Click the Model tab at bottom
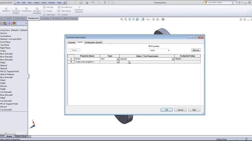252x141 pixels. 9,136
